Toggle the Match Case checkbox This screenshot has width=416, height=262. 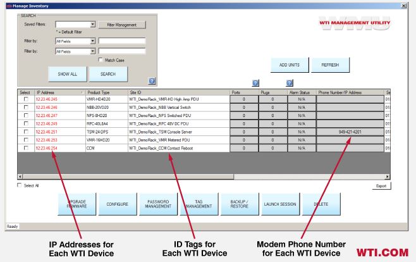(x=101, y=60)
